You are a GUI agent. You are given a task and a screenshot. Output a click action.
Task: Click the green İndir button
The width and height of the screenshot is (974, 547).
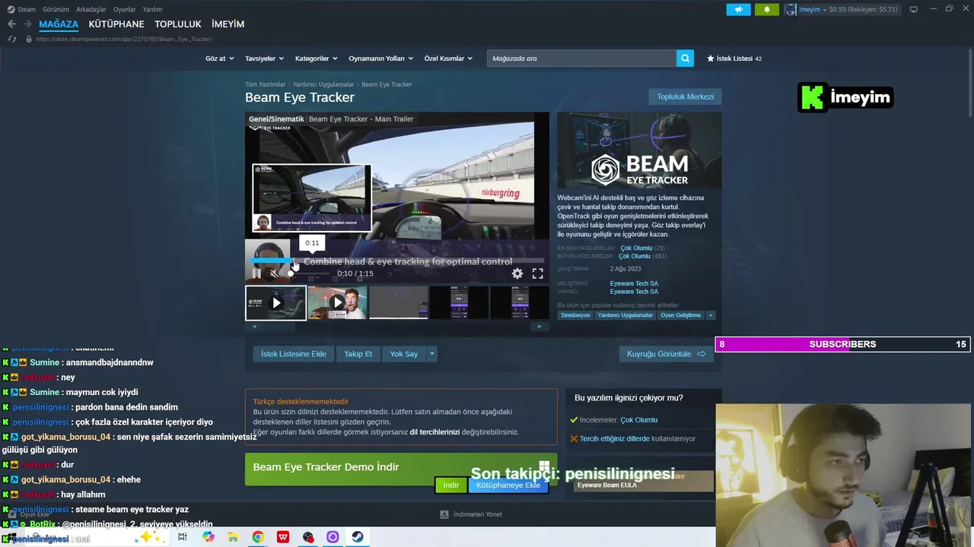(x=451, y=485)
